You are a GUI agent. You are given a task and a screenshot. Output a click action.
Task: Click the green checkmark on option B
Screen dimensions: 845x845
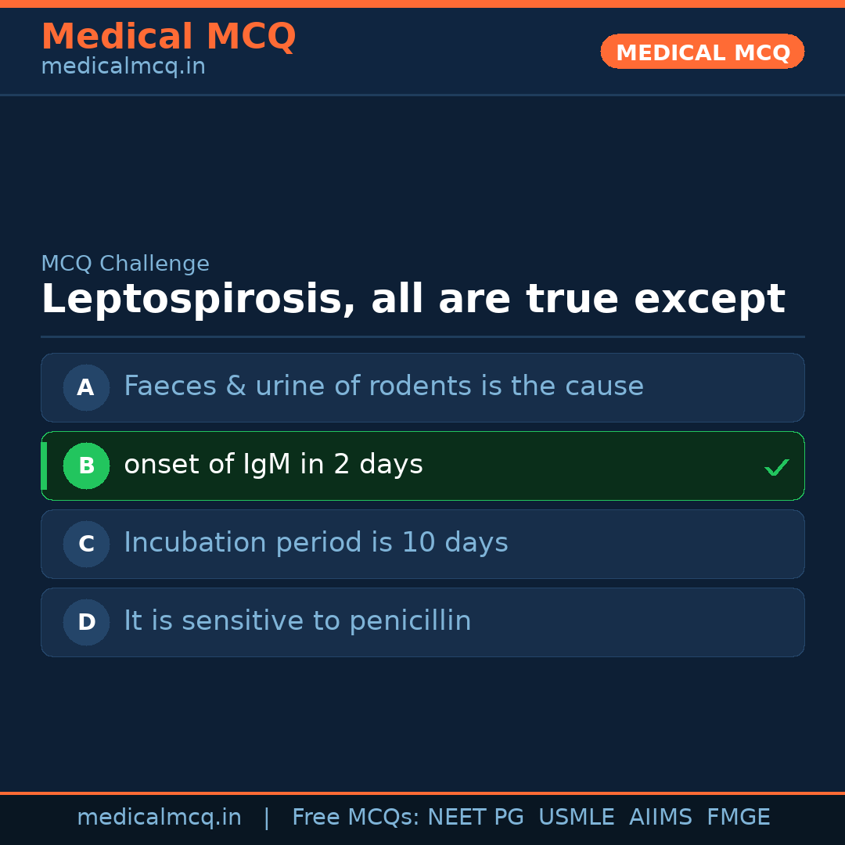tap(776, 467)
